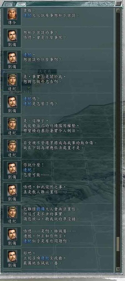Viewport: 125px width, 281px height.
Task: Click the 逢紀 portrait beside 是，事實上是關於我
Action: (x=12, y=80)
